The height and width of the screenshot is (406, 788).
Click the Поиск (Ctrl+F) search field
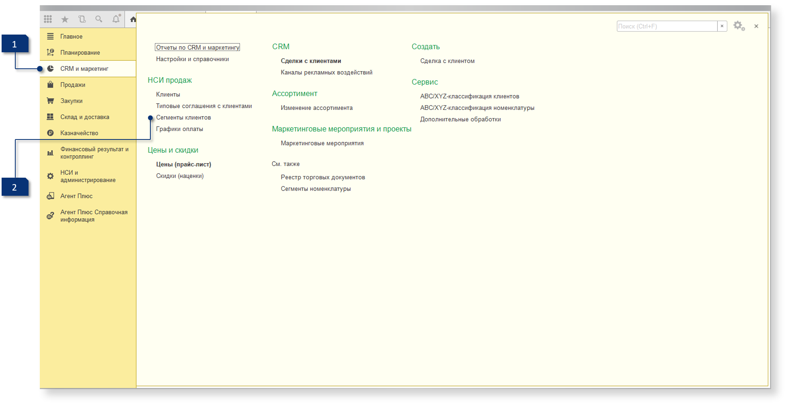(667, 26)
